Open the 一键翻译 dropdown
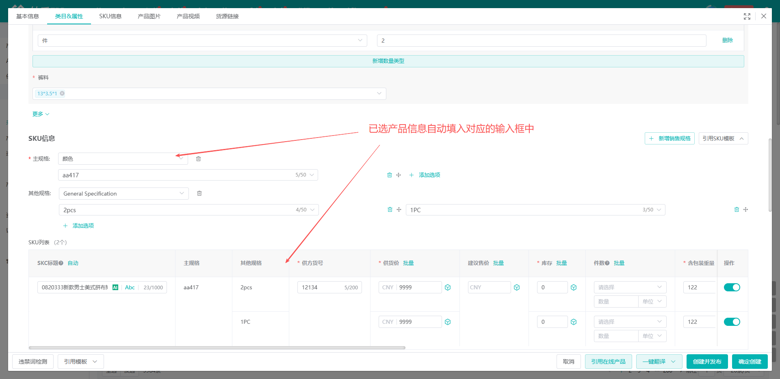The width and height of the screenshot is (780, 379). tap(659, 362)
